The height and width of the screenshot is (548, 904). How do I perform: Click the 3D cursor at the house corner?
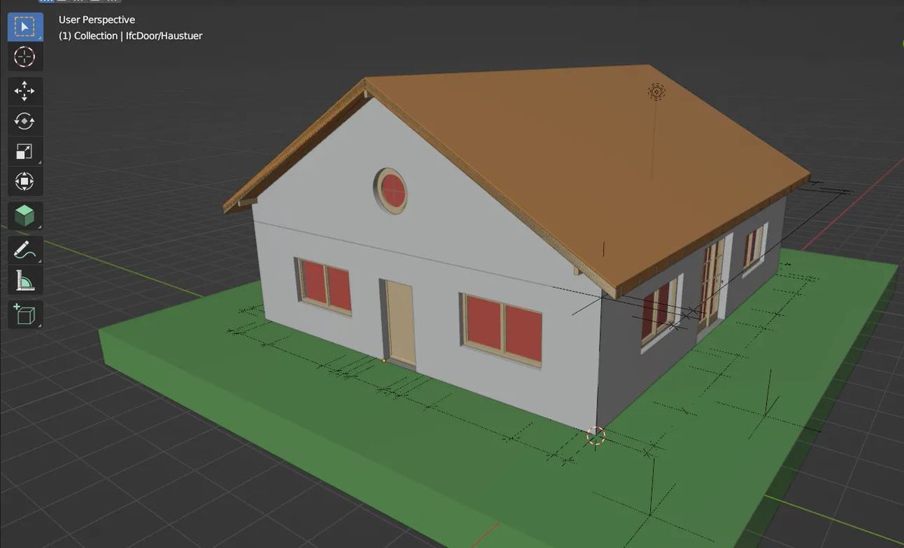point(596,435)
